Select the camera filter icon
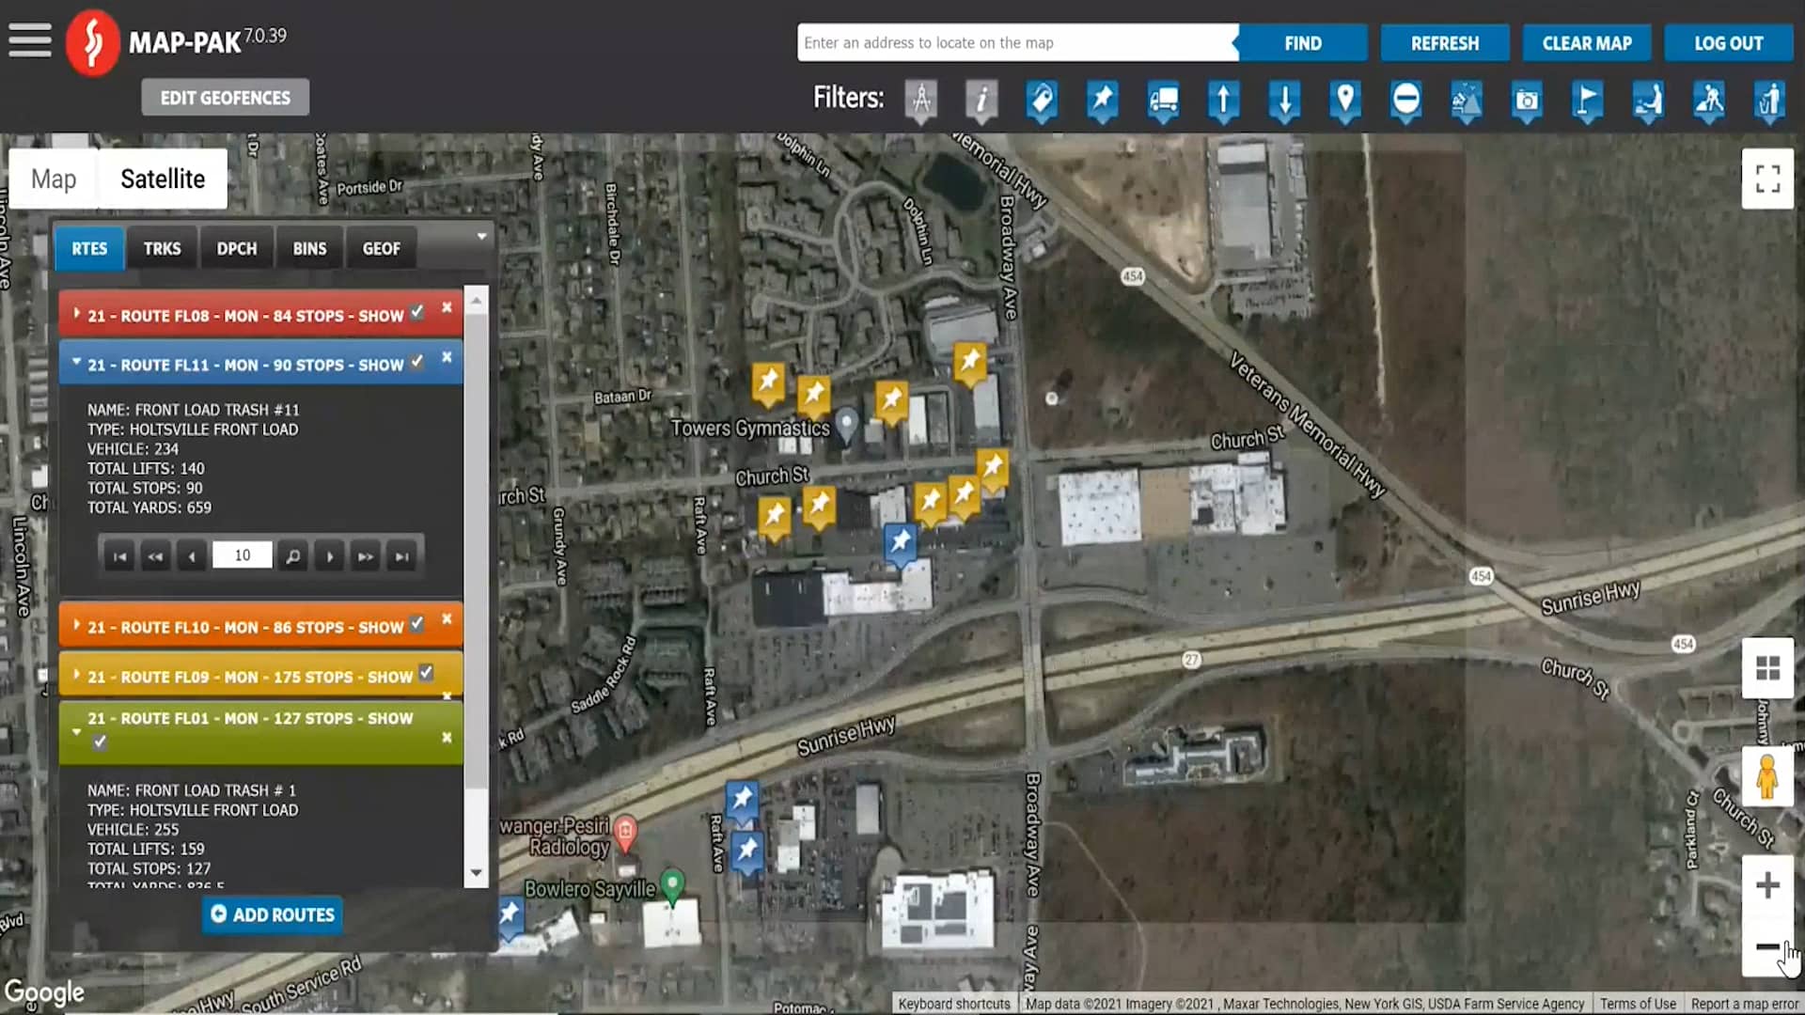 coord(1526,102)
